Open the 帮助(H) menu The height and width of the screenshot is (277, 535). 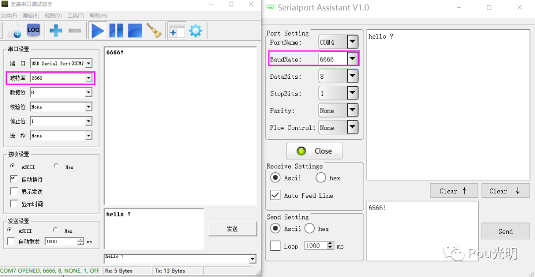point(99,16)
